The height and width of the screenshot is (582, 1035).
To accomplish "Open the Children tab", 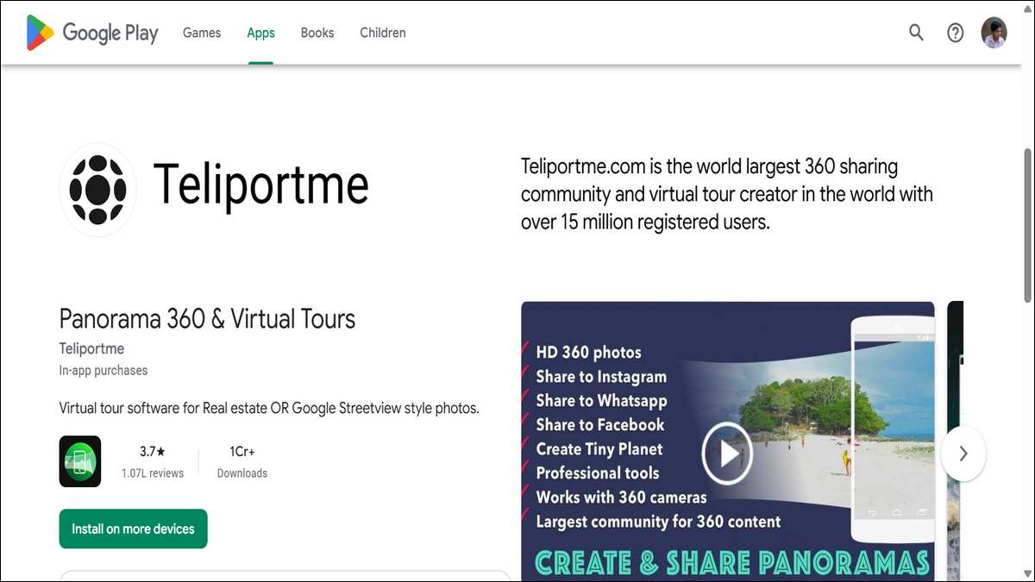I will click(x=383, y=33).
